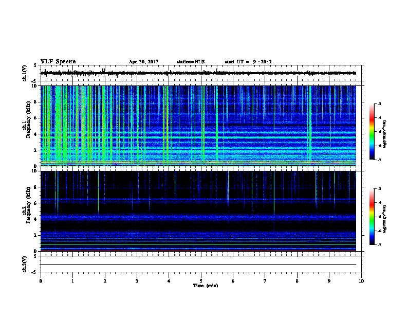Click inside the ch.1 spectrogram panel
407x315 pixels.
click(198, 126)
